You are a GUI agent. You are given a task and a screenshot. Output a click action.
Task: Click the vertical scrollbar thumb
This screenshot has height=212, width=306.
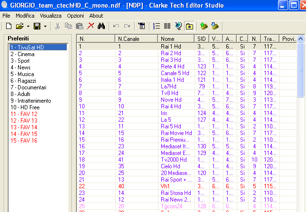(x=300, y=70)
